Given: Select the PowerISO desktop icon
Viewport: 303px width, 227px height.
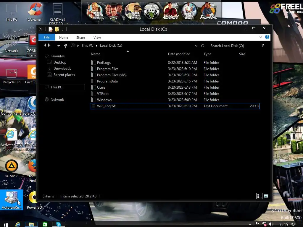Looking at the screenshot, I should click(34, 200).
